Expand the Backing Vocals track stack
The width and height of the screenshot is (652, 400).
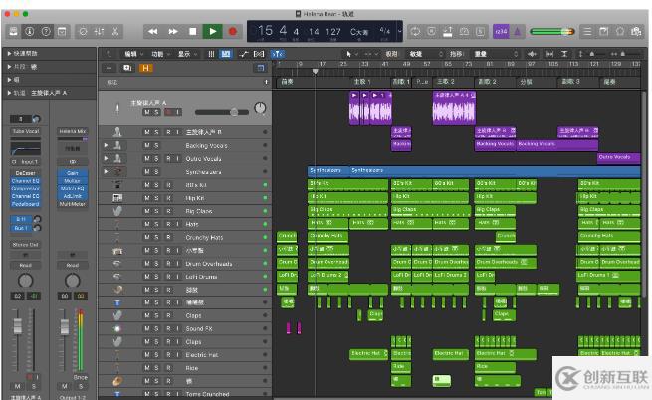[106, 145]
